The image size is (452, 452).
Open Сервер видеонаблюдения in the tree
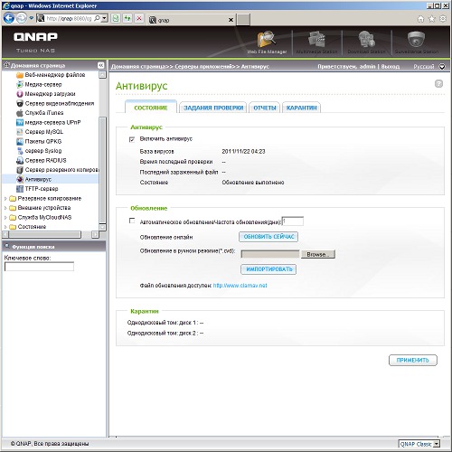[60, 103]
